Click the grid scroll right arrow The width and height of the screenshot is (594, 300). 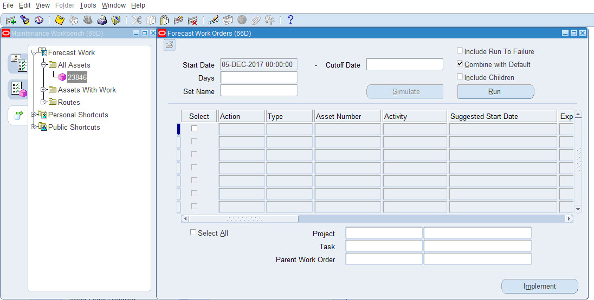pos(569,218)
